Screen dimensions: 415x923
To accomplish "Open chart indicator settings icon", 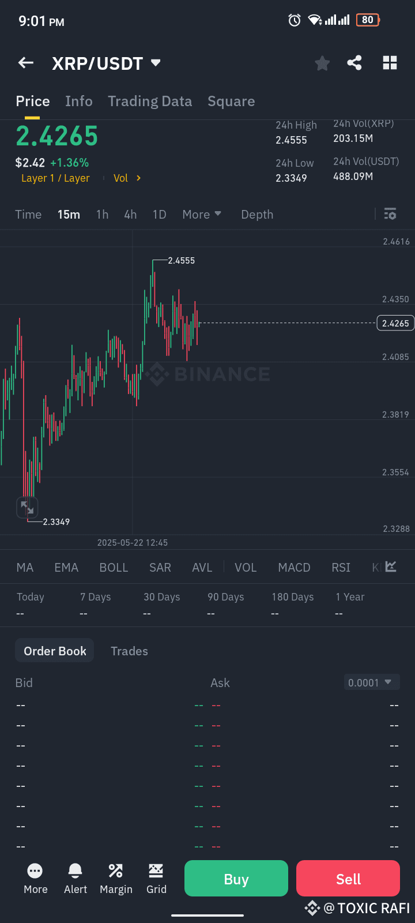I will [x=390, y=214].
